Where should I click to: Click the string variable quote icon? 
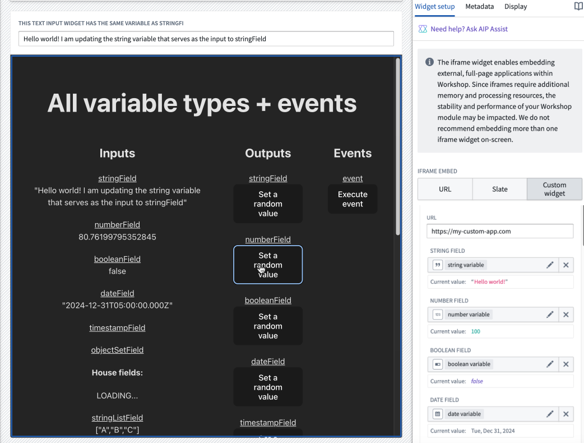click(437, 265)
